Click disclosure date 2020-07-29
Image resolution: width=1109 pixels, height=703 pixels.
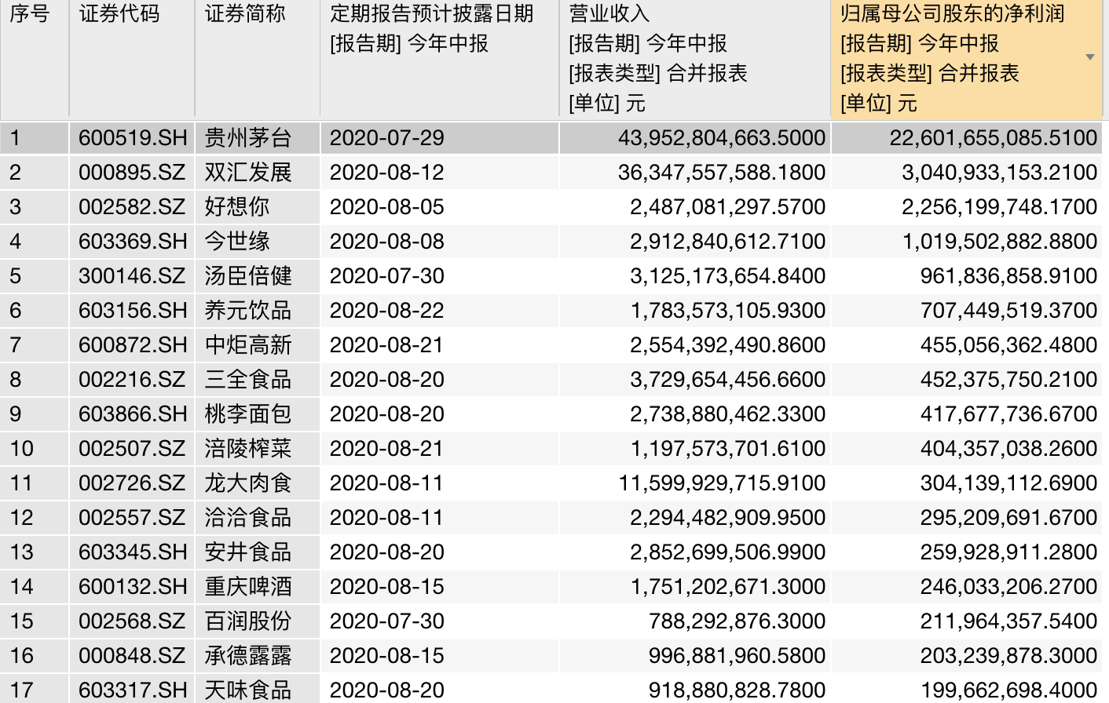(387, 138)
